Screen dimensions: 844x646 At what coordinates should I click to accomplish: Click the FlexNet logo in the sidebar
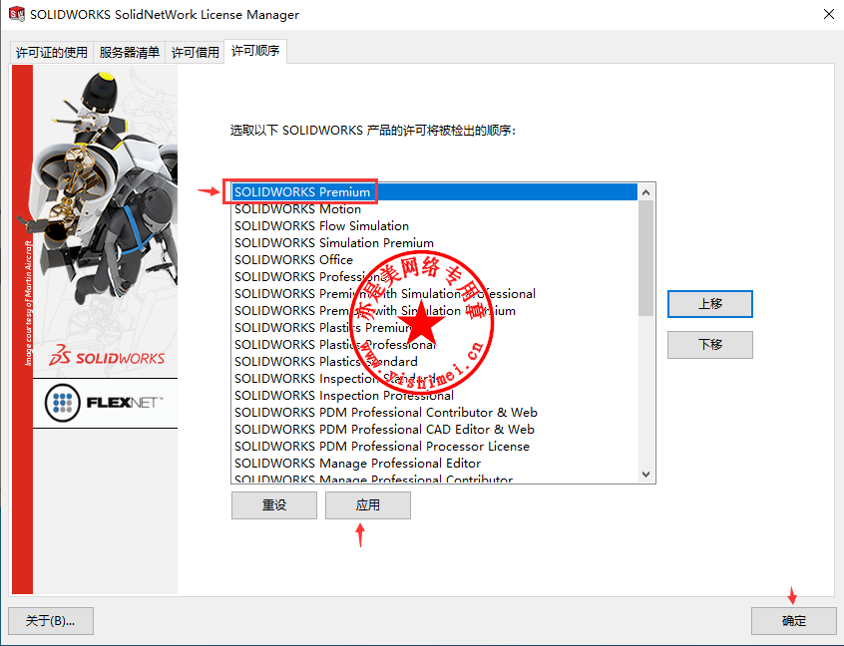[105, 403]
